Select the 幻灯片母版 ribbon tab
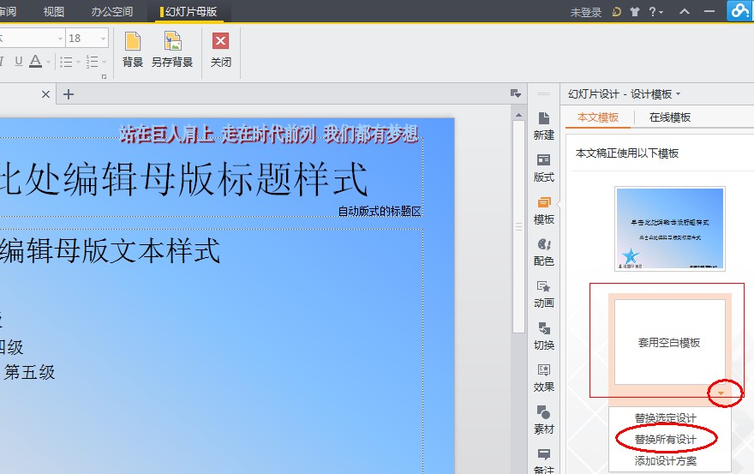The image size is (754, 474). tap(188, 11)
